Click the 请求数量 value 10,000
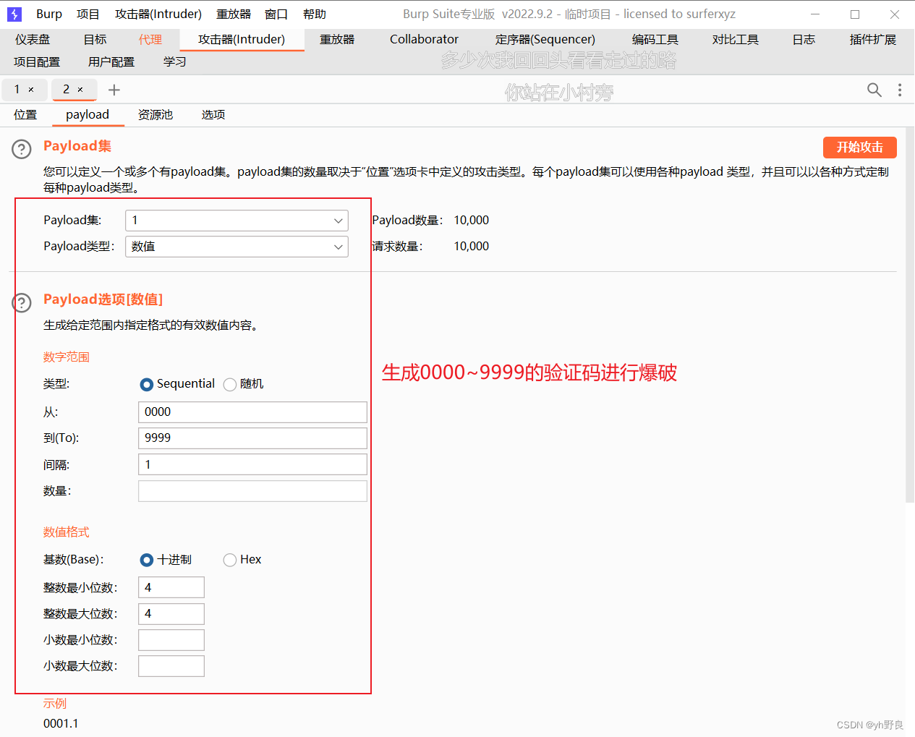 [x=472, y=247]
